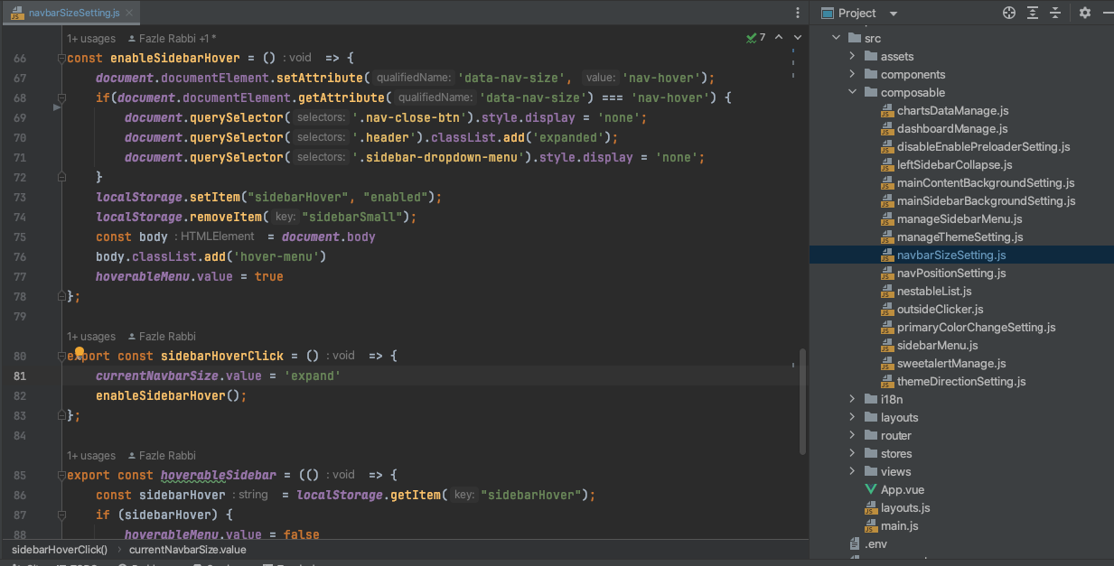1114x566 pixels.
Task: Fold the enableSidebarHover function at line 66
Action: (61, 59)
